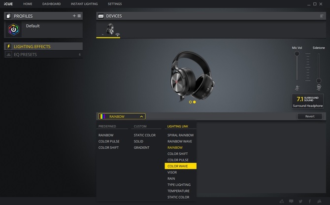Screen dimensions: 330x205
Task: Open the Facebook link icon
Action: (310, 202)
